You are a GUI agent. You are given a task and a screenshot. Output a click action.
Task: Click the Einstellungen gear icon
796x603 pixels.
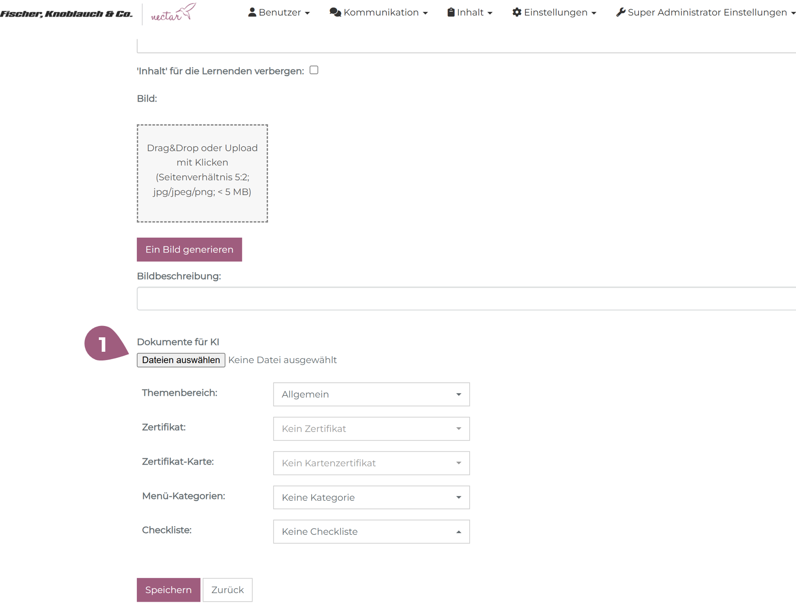[517, 12]
